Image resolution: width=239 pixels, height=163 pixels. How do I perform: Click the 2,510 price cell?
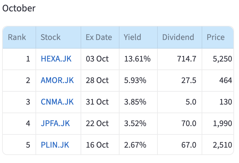pos(222,145)
